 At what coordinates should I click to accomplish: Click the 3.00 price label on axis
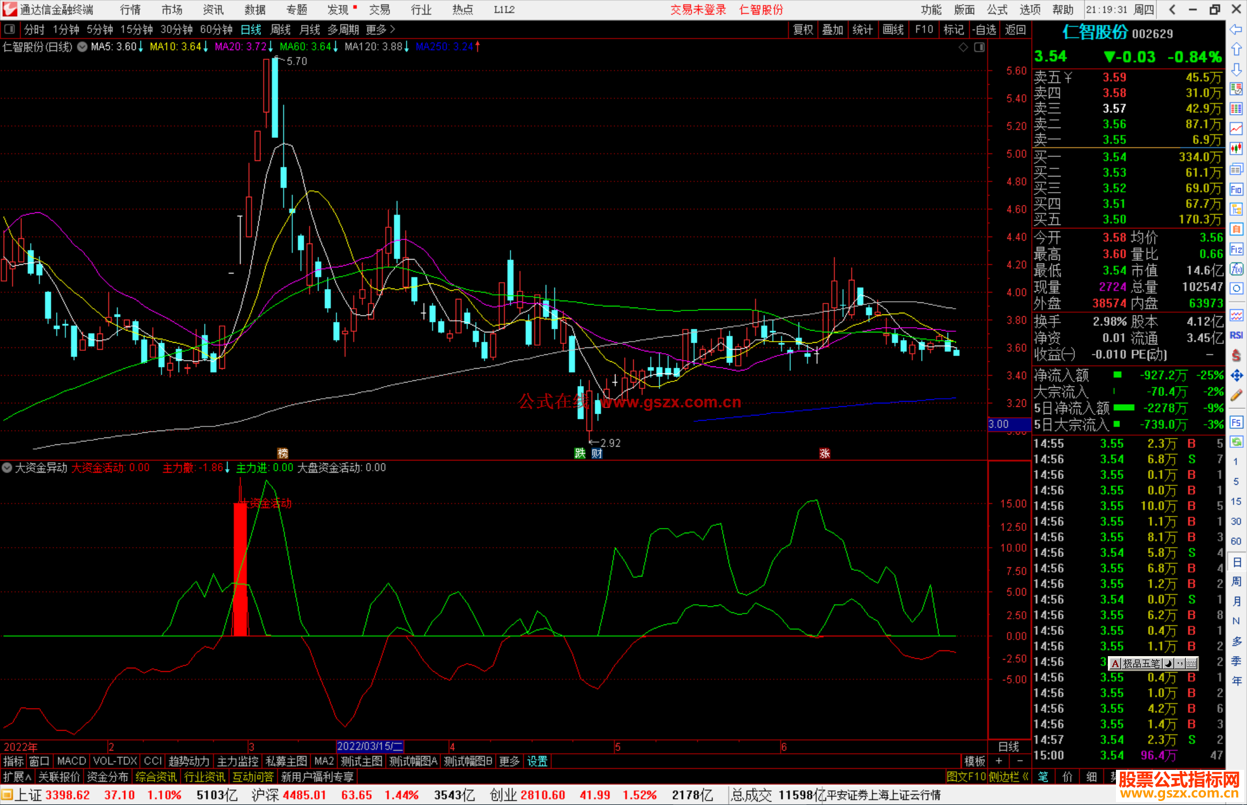point(1009,424)
